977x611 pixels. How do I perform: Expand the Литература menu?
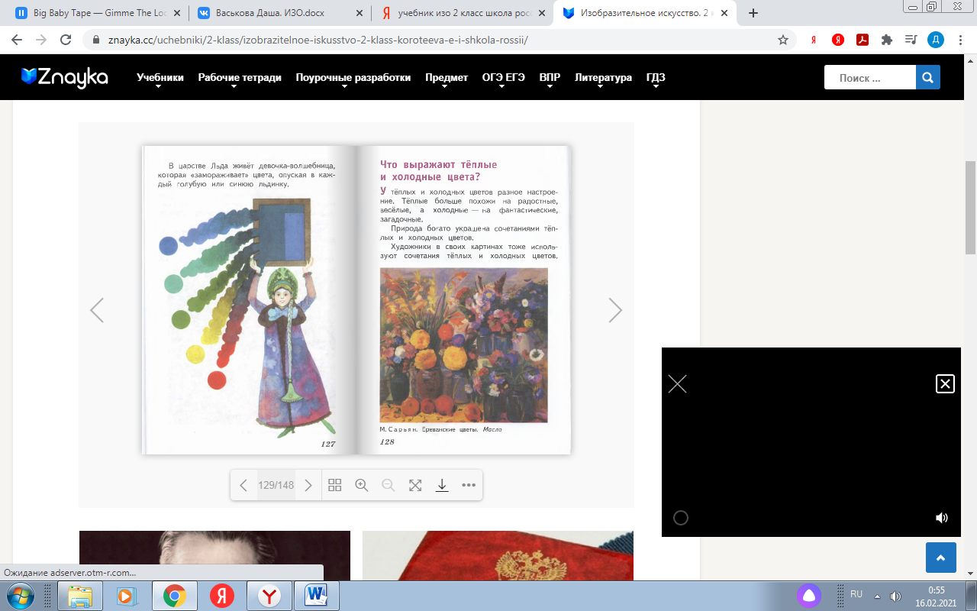pyautogui.click(x=603, y=77)
